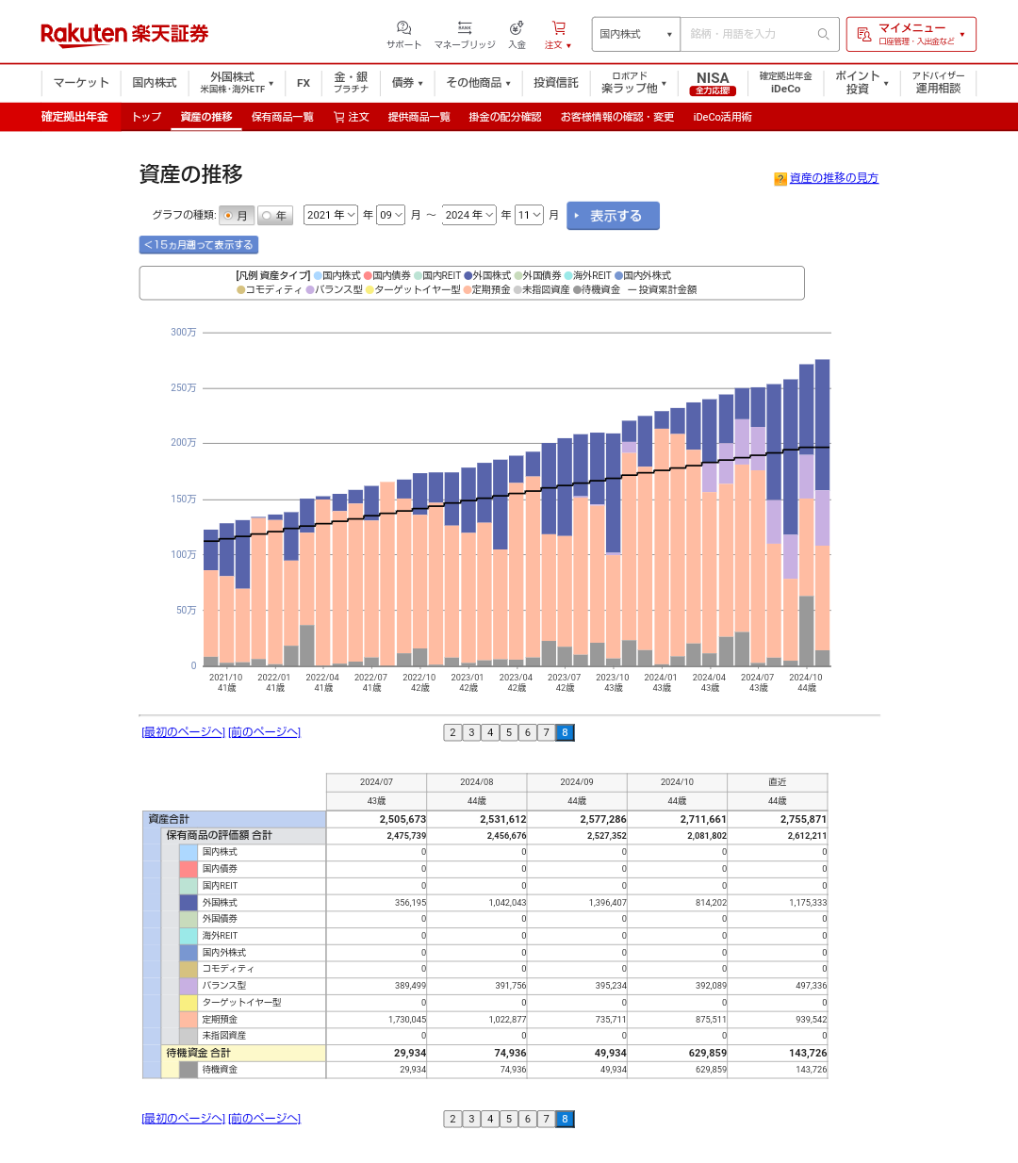Screen dimensions: 1018x1163
Task: Focus the 銘柄・用語を入力 search field
Action: (747, 34)
